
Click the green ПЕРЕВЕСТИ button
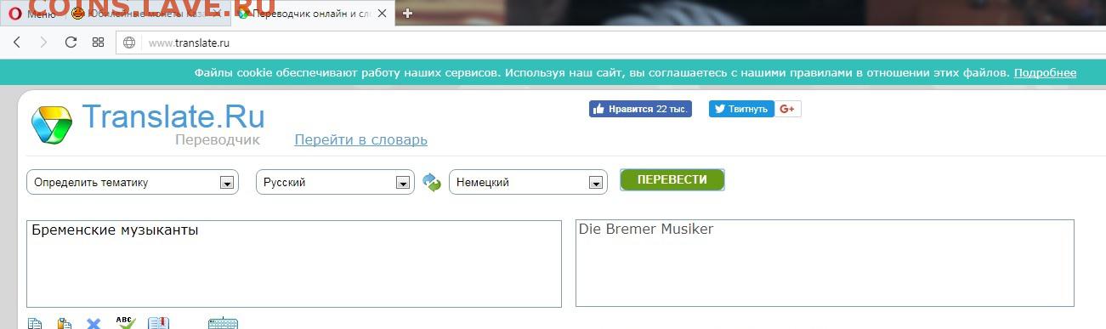coord(672,179)
